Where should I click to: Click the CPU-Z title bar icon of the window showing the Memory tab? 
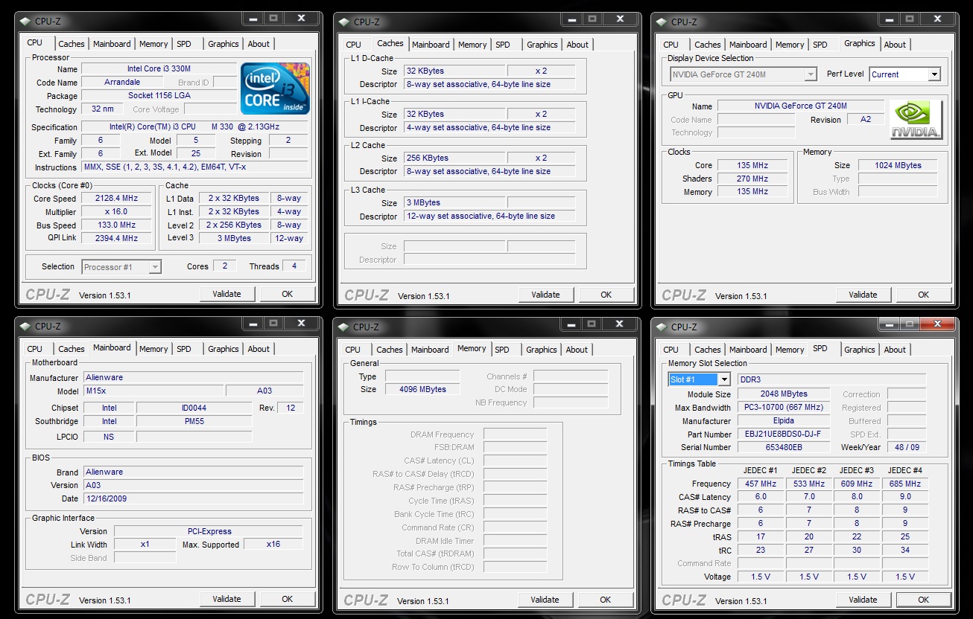tap(344, 327)
